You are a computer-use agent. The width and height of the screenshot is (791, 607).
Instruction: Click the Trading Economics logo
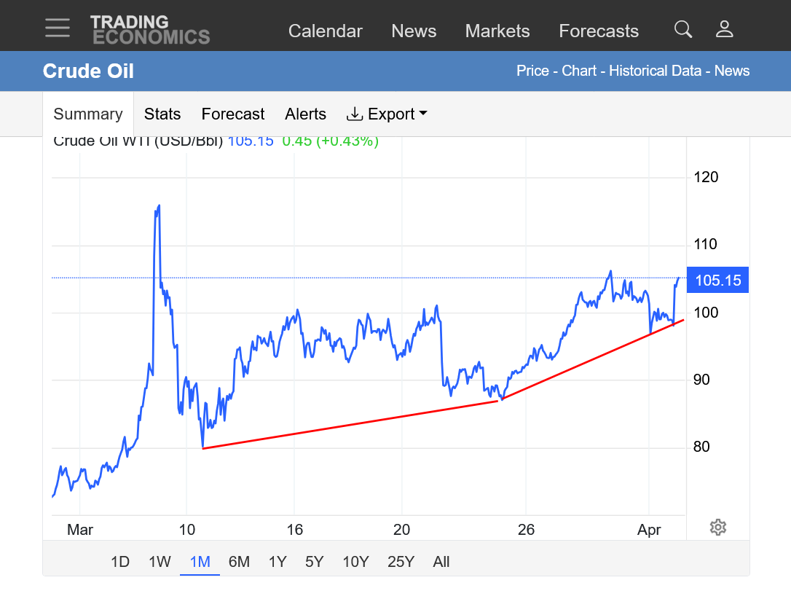pyautogui.click(x=150, y=30)
